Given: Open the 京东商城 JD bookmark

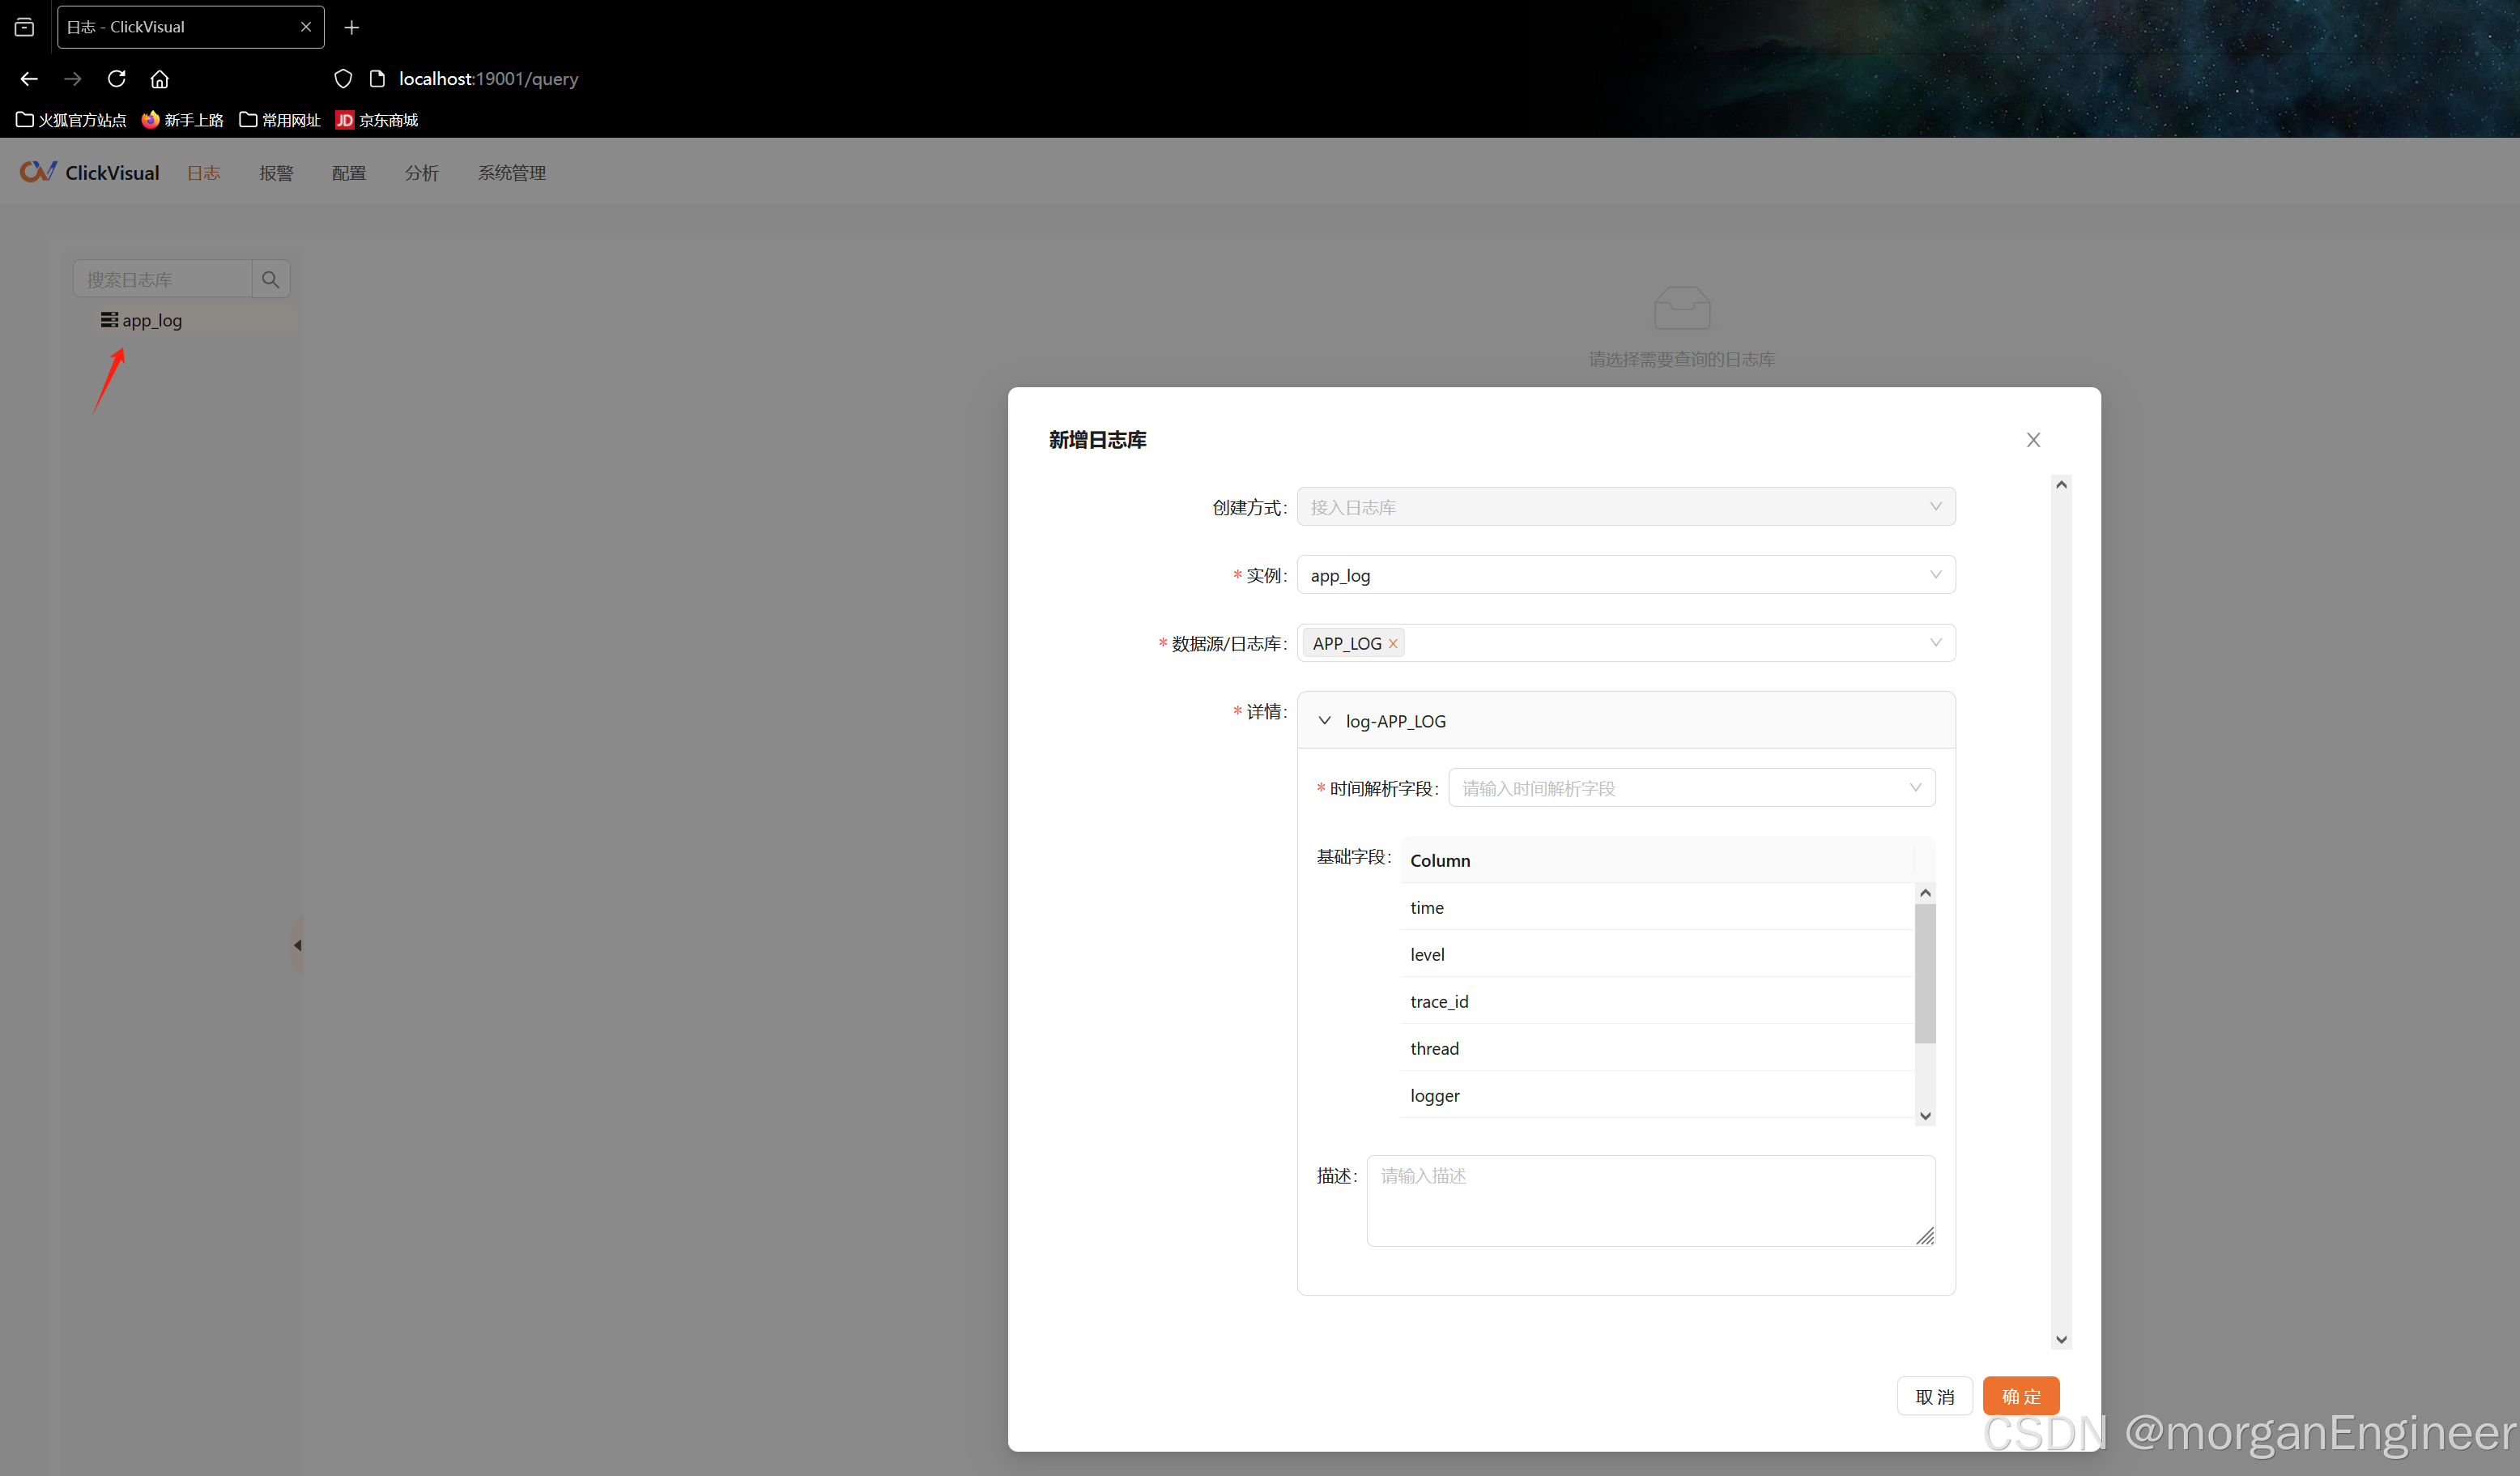Looking at the screenshot, I should (377, 120).
